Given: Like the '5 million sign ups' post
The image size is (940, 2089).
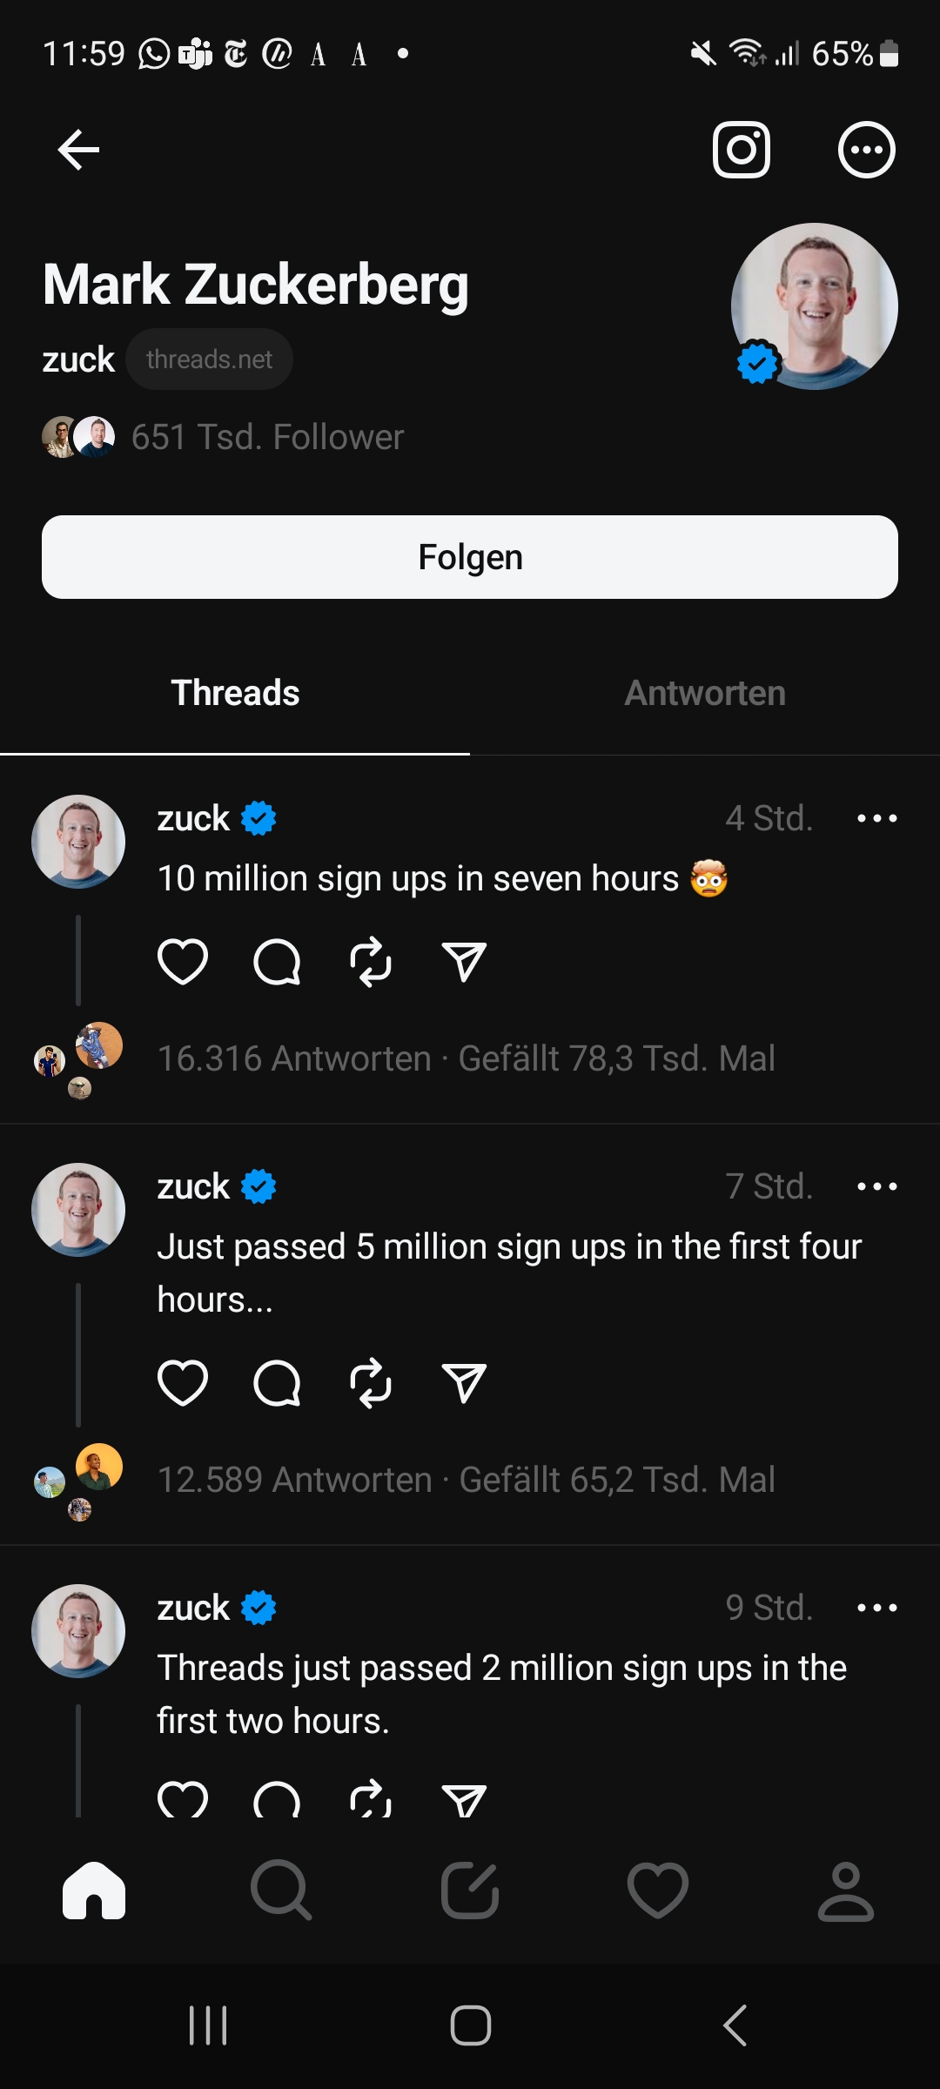Looking at the screenshot, I should pyautogui.click(x=183, y=1382).
